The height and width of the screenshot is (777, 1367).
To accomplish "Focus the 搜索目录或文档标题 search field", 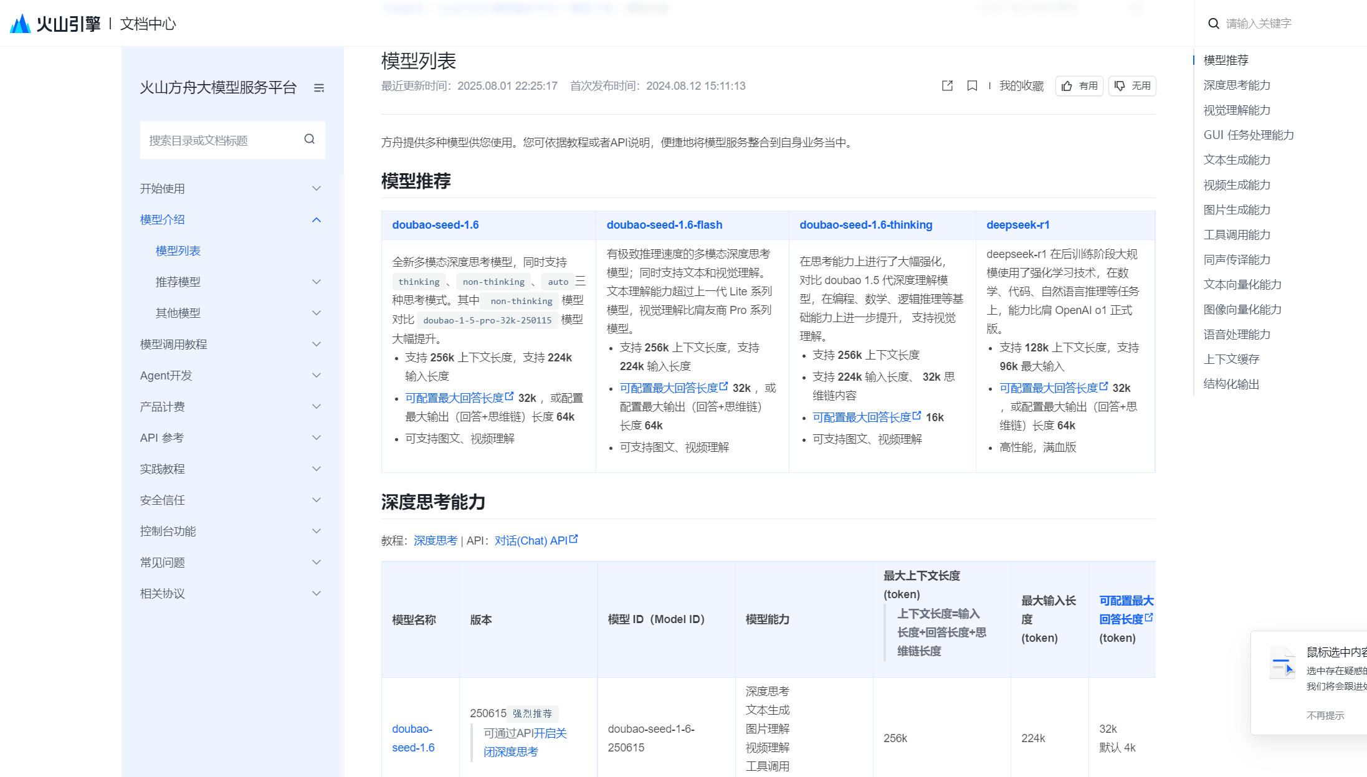I will (221, 141).
